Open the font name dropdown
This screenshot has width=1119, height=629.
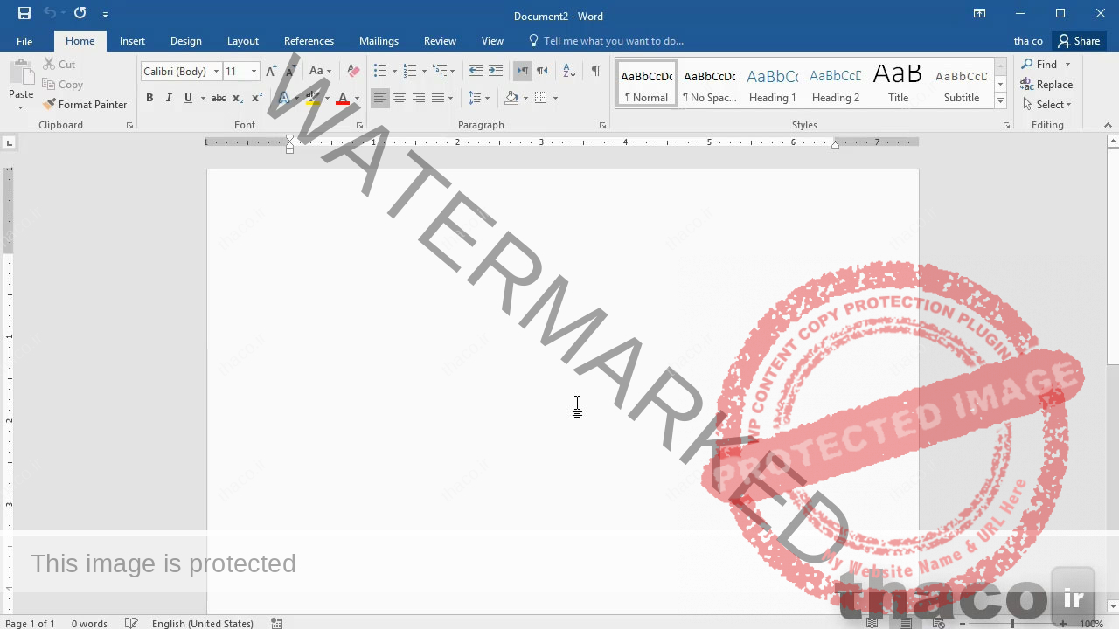tap(216, 72)
